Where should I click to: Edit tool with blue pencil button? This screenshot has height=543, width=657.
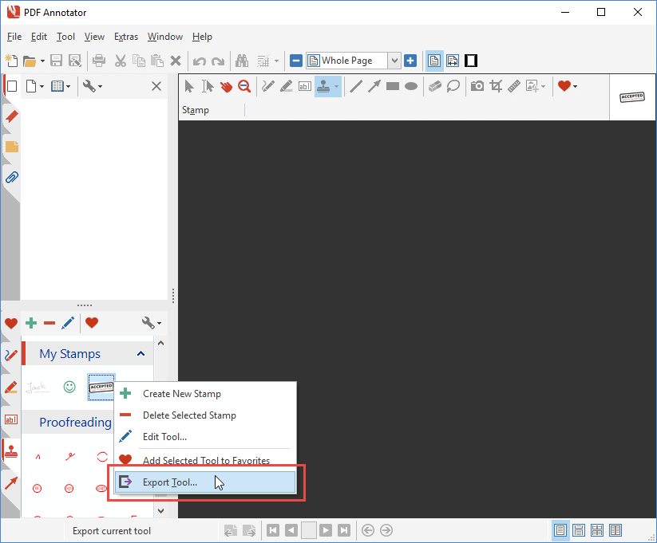(x=68, y=323)
